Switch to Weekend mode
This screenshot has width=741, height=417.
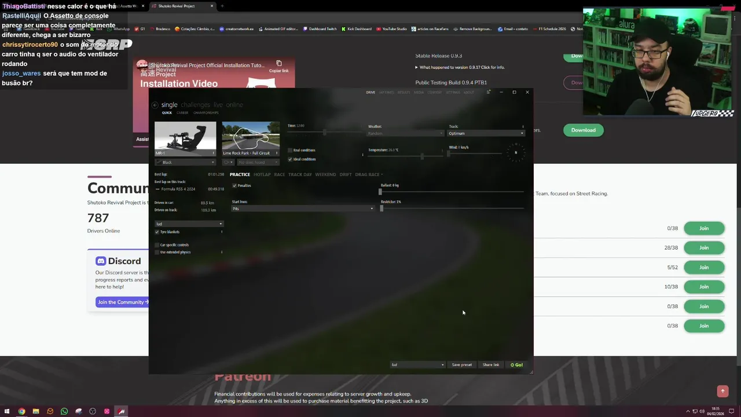click(325, 174)
